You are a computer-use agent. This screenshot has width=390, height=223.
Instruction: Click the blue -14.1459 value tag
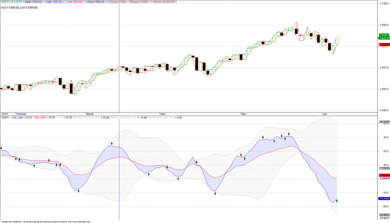(x=384, y=199)
